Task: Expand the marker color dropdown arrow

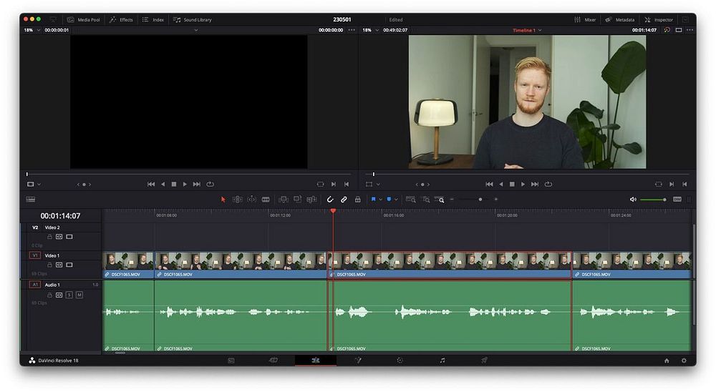Action: (396, 200)
